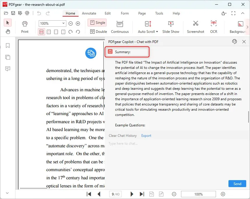The image size is (250, 199).
Task: Zoom in using toolbar plus icon
Action: [x=78, y=24]
